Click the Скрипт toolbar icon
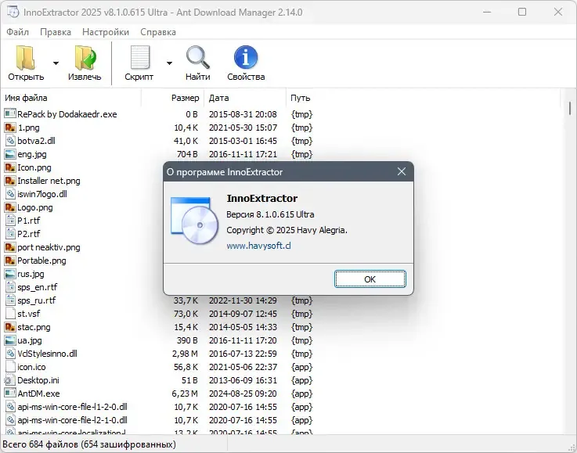 (140, 57)
